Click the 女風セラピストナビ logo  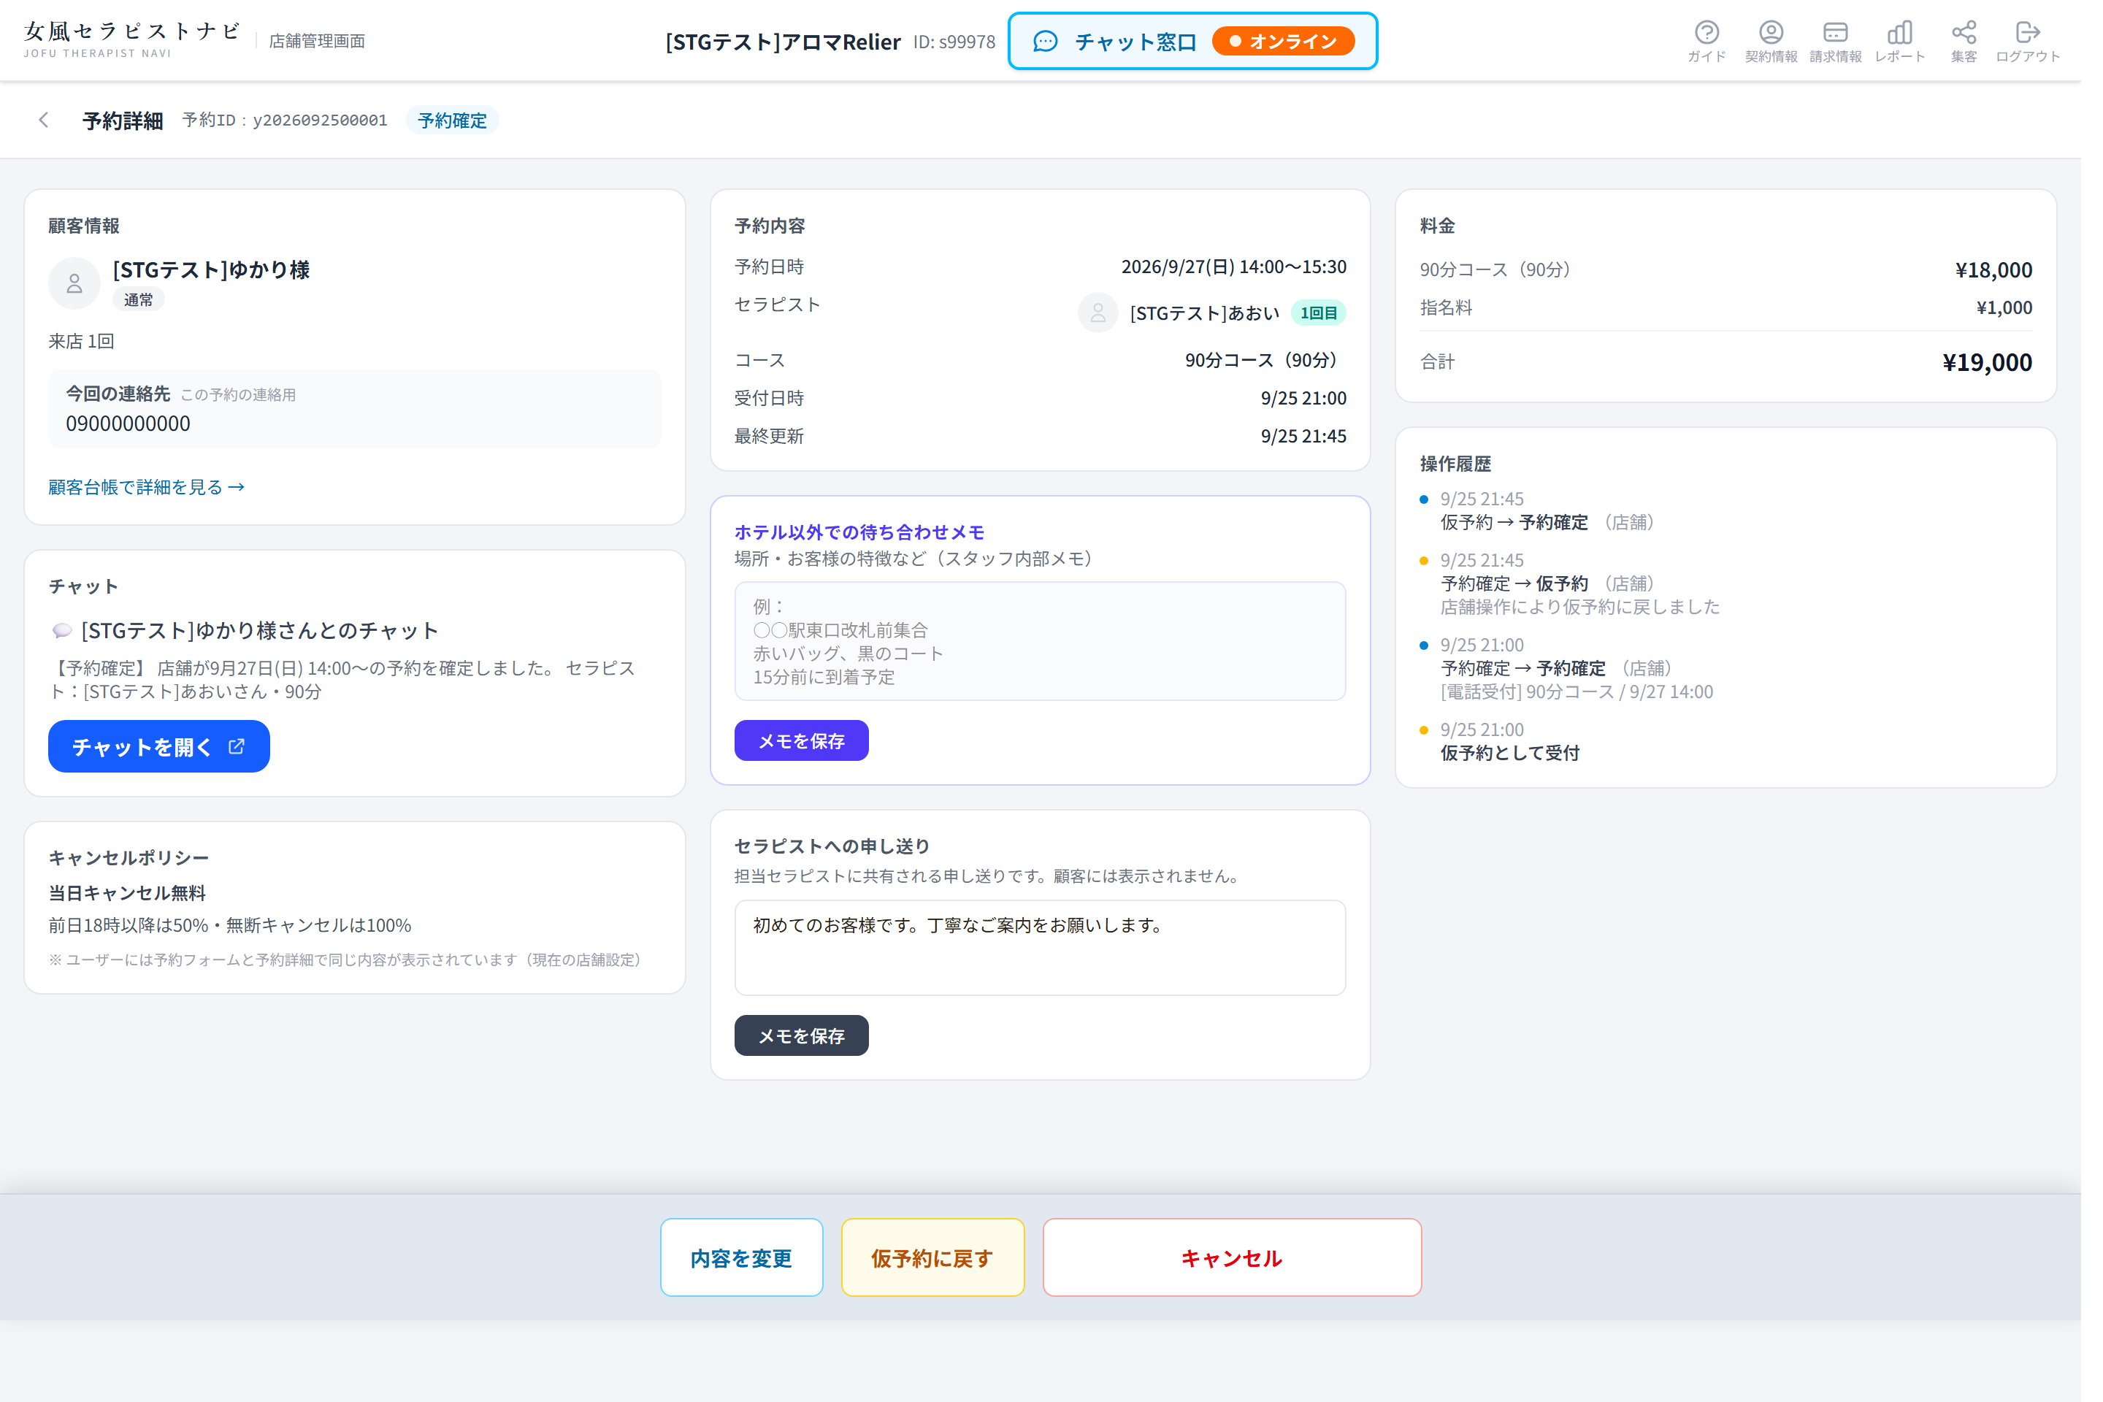click(134, 40)
